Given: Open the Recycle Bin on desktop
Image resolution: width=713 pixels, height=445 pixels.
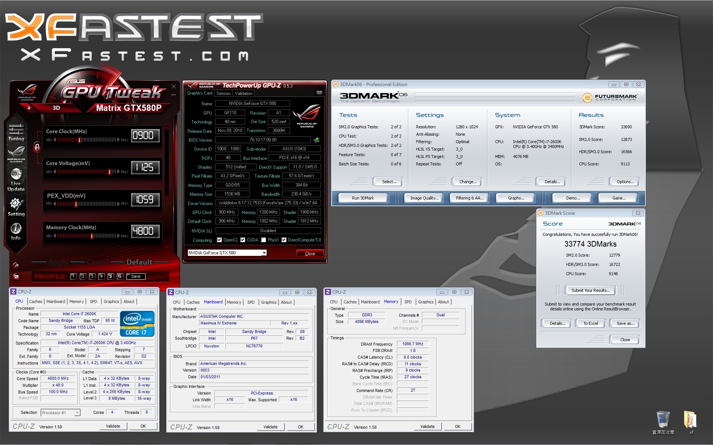Looking at the screenshot, I should click(x=663, y=420).
